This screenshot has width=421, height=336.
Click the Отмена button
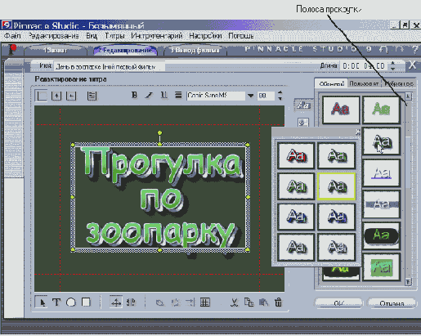pos(392,303)
